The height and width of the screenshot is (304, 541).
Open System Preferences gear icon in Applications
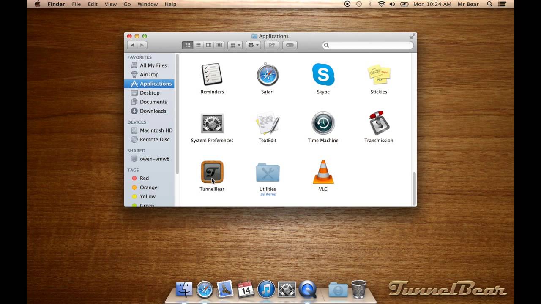coord(212,123)
